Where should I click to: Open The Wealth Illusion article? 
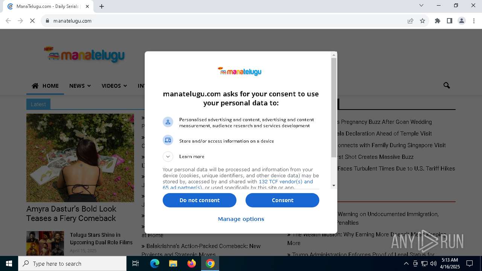368,239
